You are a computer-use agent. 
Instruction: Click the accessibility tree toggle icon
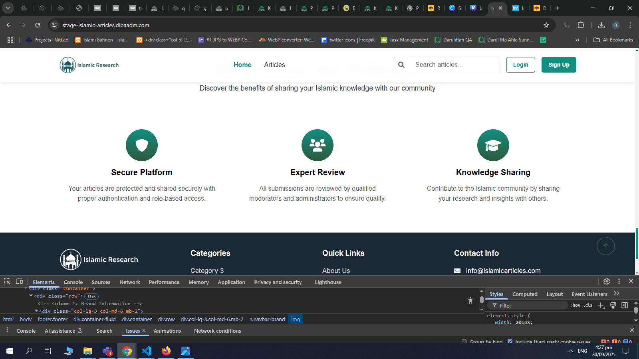click(x=470, y=300)
